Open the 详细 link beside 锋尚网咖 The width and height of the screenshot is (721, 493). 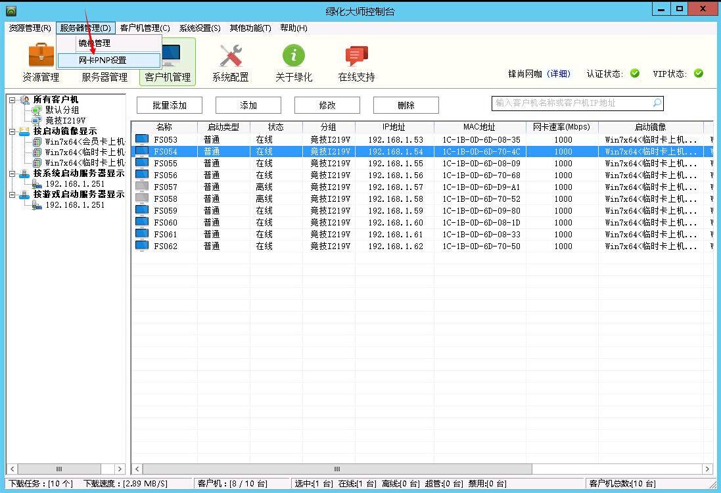560,74
